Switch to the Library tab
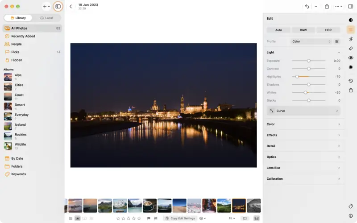357x223 pixels. coord(18,18)
